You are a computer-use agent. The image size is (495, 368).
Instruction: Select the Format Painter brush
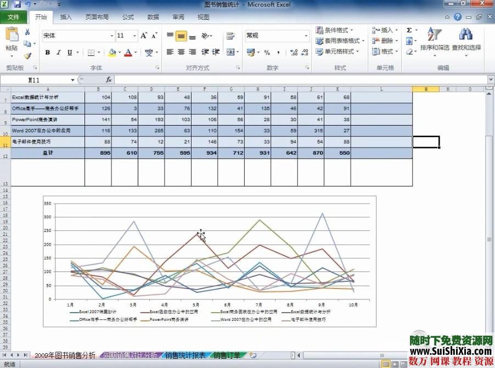27,55
